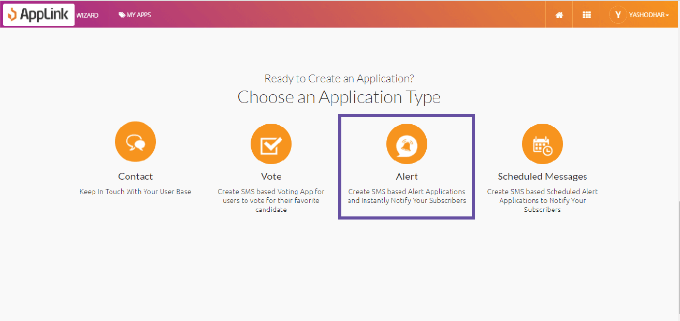Viewport: 680px width, 321px height.
Task: Click the Vote title
Action: coord(271,177)
